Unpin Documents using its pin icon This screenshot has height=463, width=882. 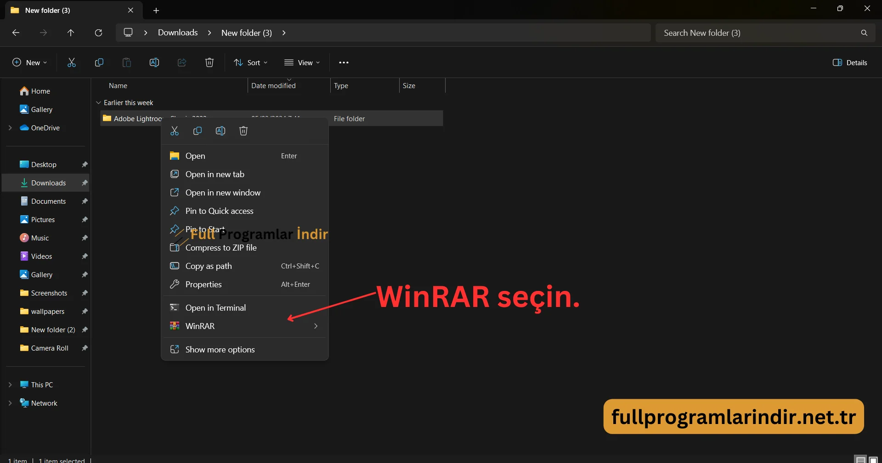[x=85, y=201]
